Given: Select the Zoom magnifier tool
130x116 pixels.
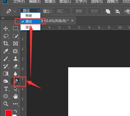Looking at the screenshot, I should (x=6, y=104).
